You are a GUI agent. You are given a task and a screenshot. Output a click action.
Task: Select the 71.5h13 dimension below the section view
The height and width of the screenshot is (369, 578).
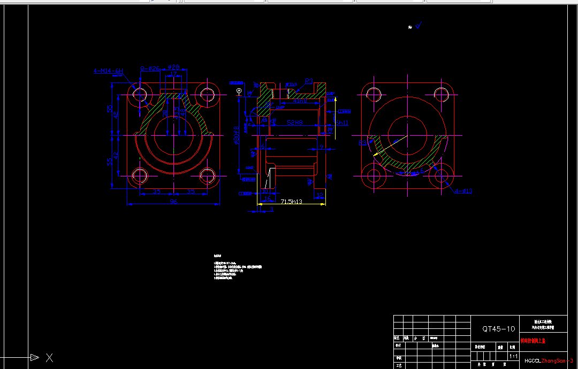pos(291,201)
